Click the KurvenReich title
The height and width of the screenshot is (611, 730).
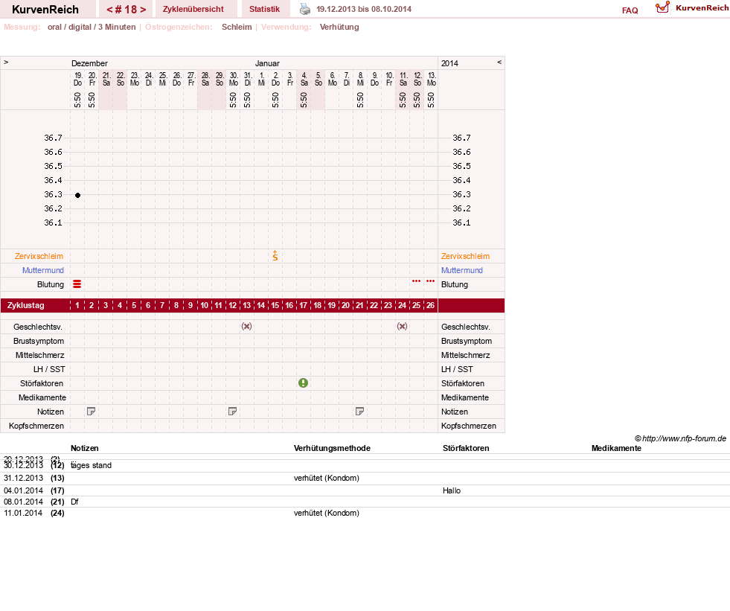click(x=45, y=10)
